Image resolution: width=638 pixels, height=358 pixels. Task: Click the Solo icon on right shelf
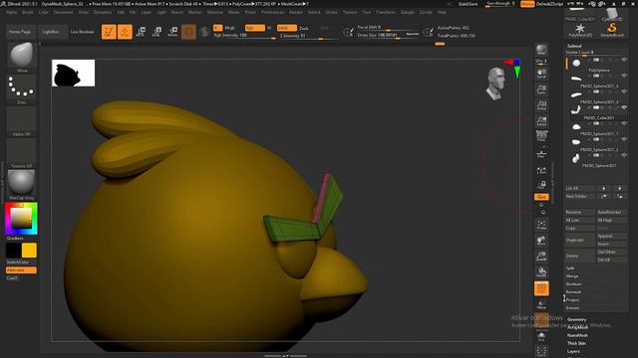coord(541,336)
